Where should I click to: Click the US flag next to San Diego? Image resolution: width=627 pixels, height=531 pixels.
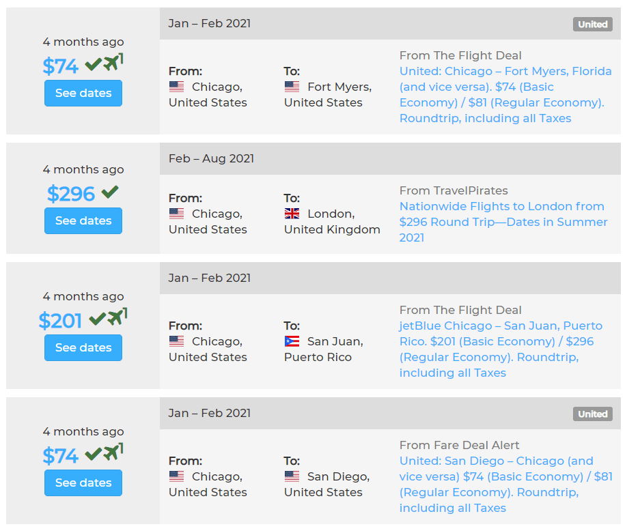292,476
